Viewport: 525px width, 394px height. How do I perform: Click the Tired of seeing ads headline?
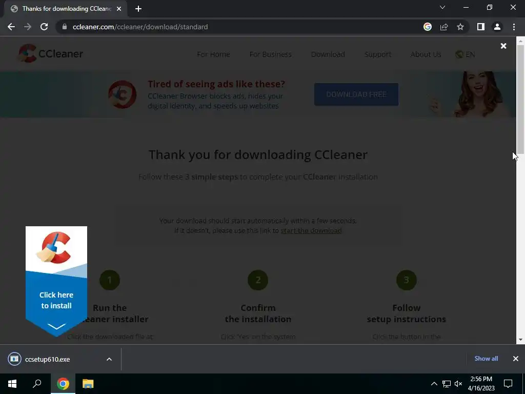tap(216, 84)
